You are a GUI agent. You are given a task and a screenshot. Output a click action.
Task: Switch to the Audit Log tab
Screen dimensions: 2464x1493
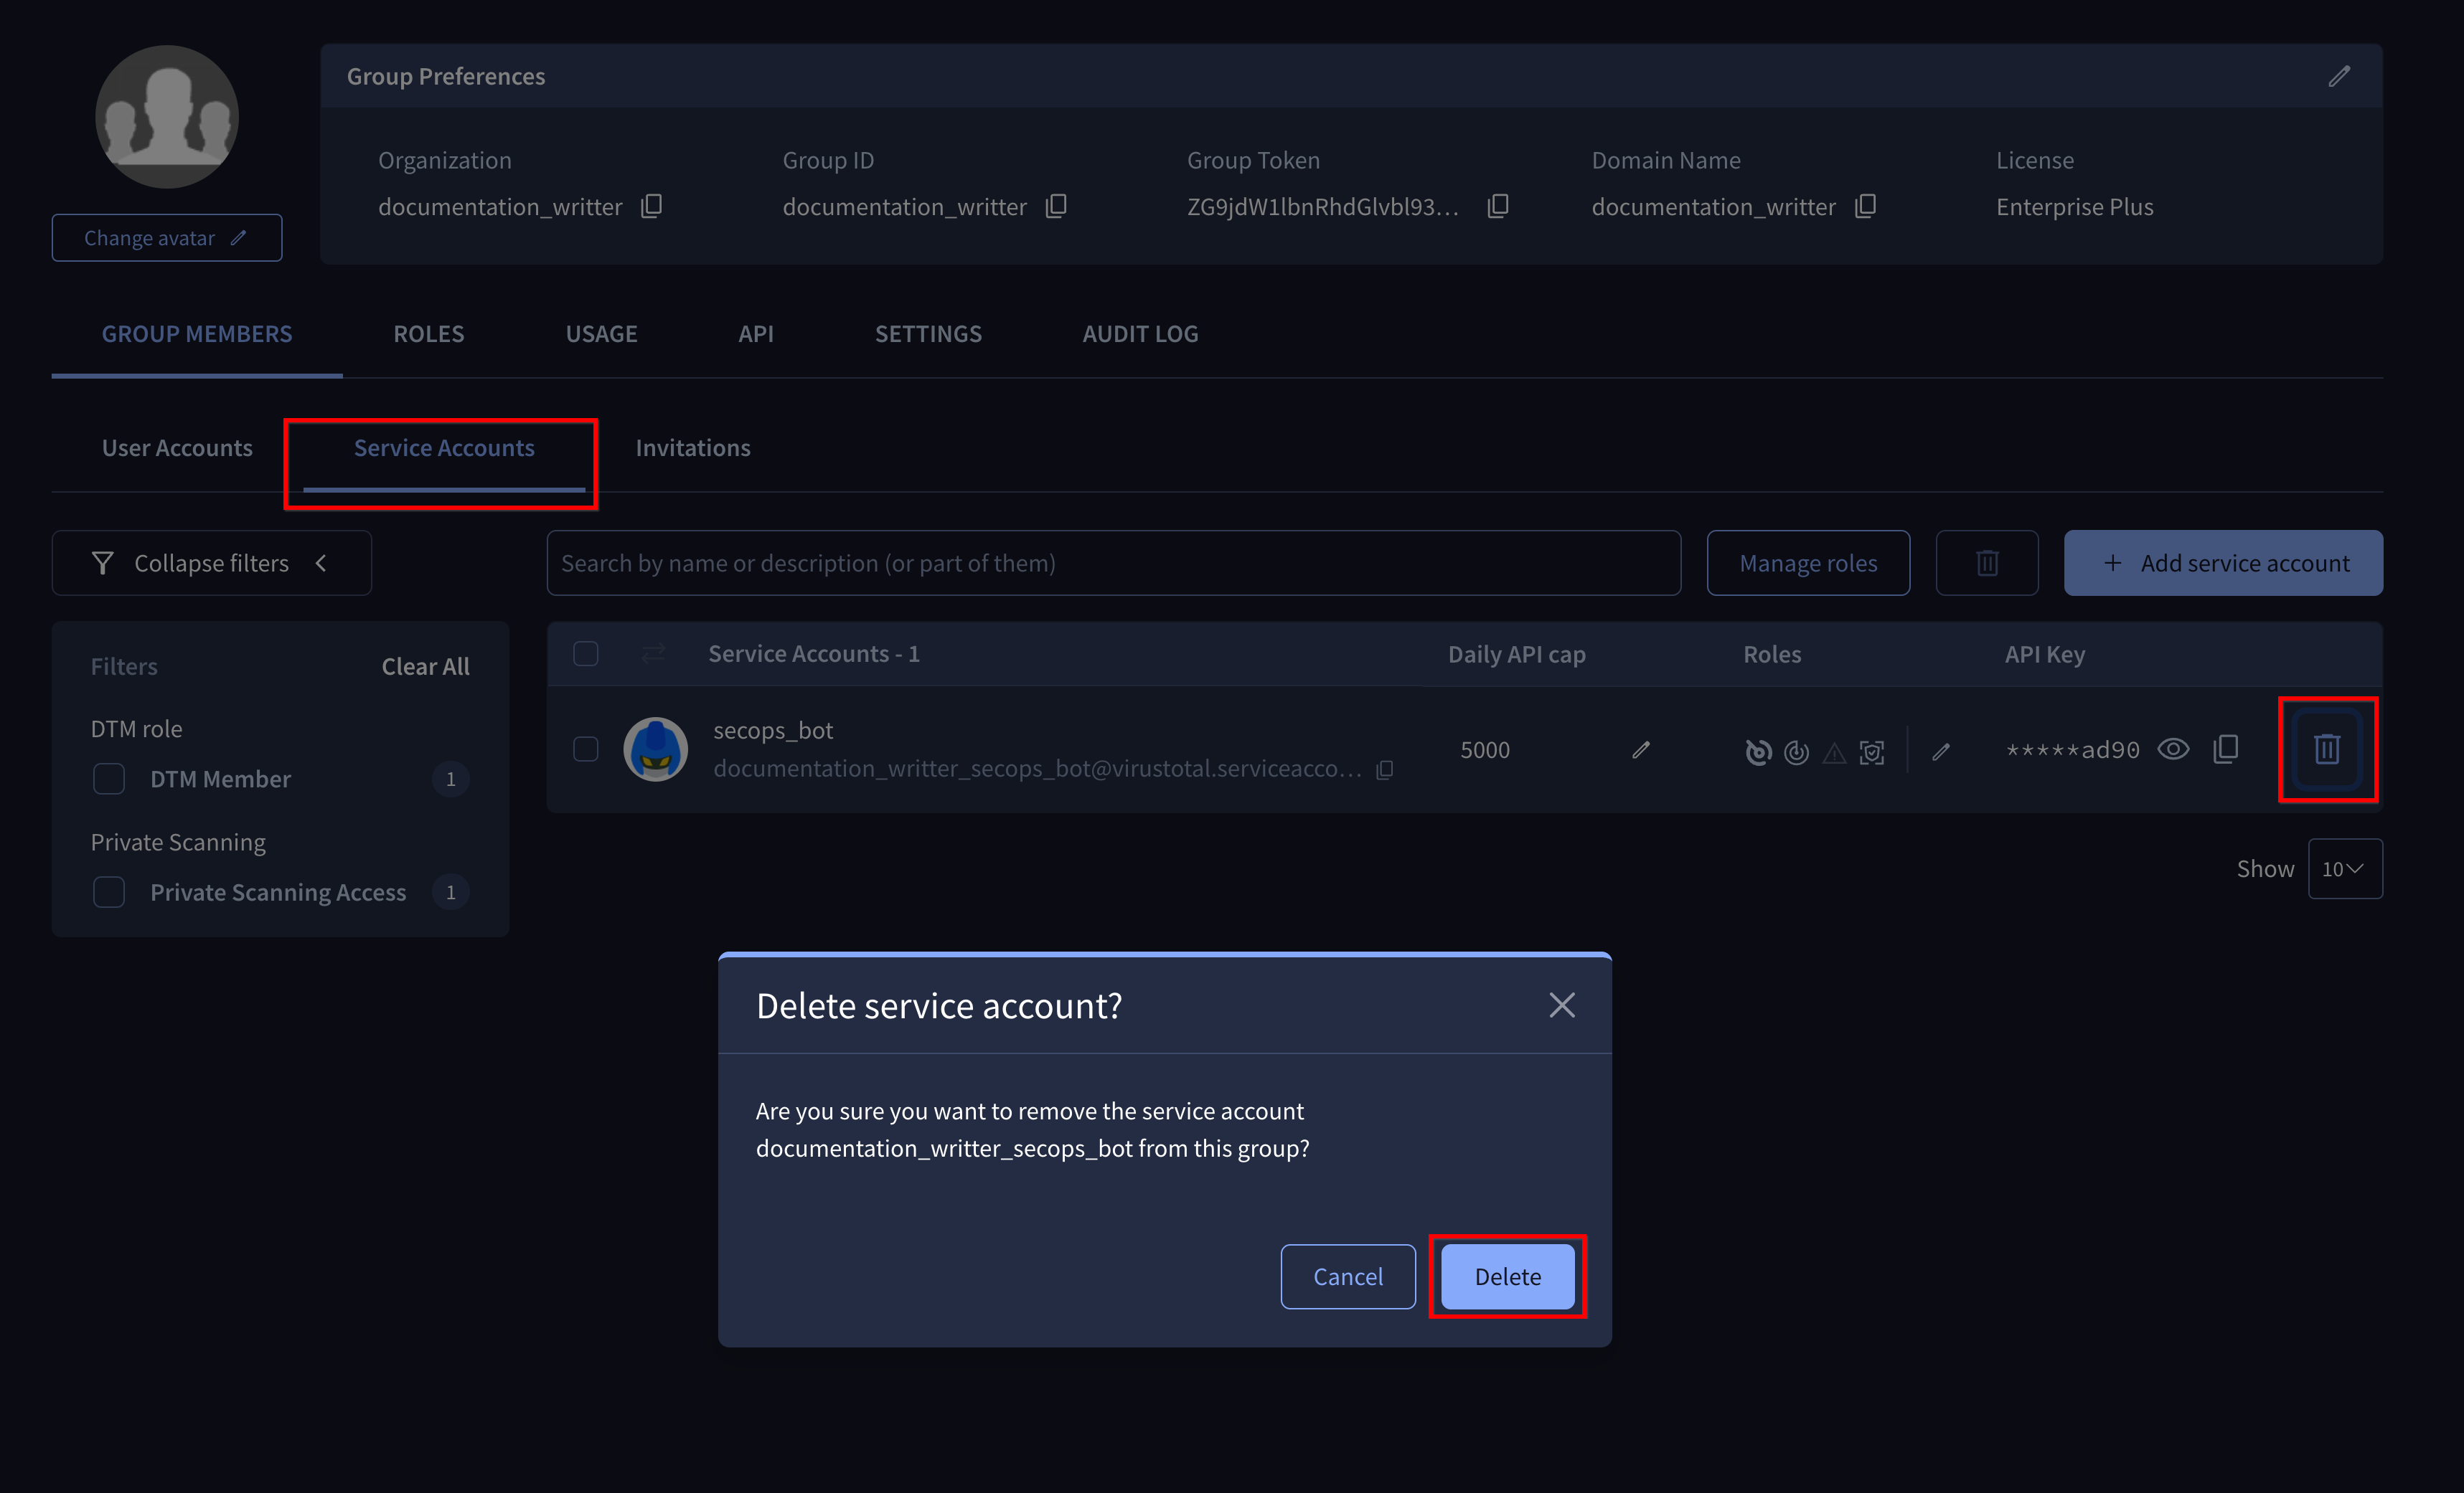coord(1140,333)
